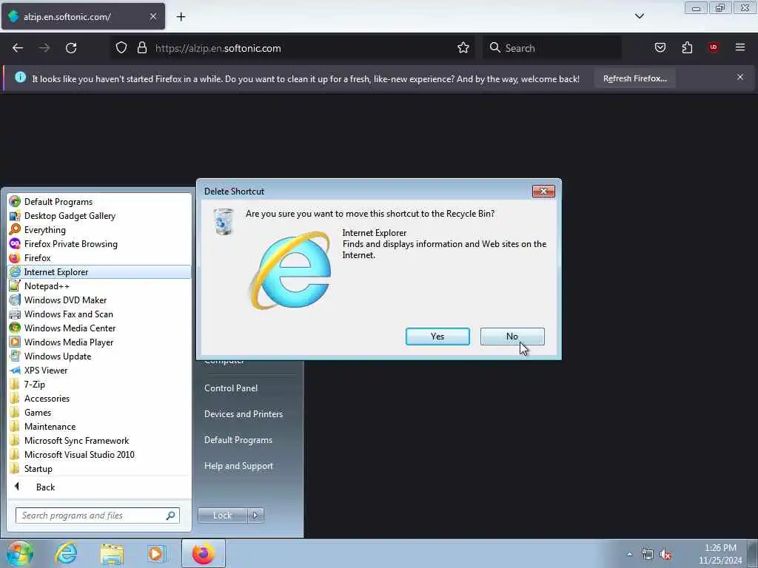Click the Windows Start orb

[20, 553]
